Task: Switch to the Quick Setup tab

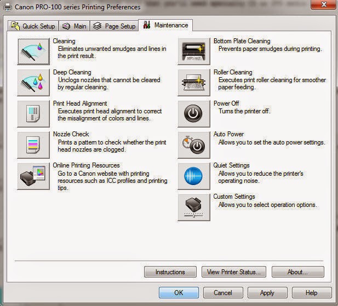Action: [x=33, y=26]
